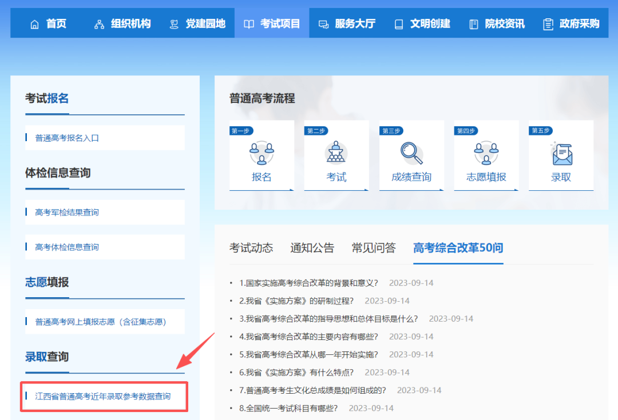
Task: Open question 7.普通高考考生文化总成绩是如何组成的？
Action: coord(312,390)
